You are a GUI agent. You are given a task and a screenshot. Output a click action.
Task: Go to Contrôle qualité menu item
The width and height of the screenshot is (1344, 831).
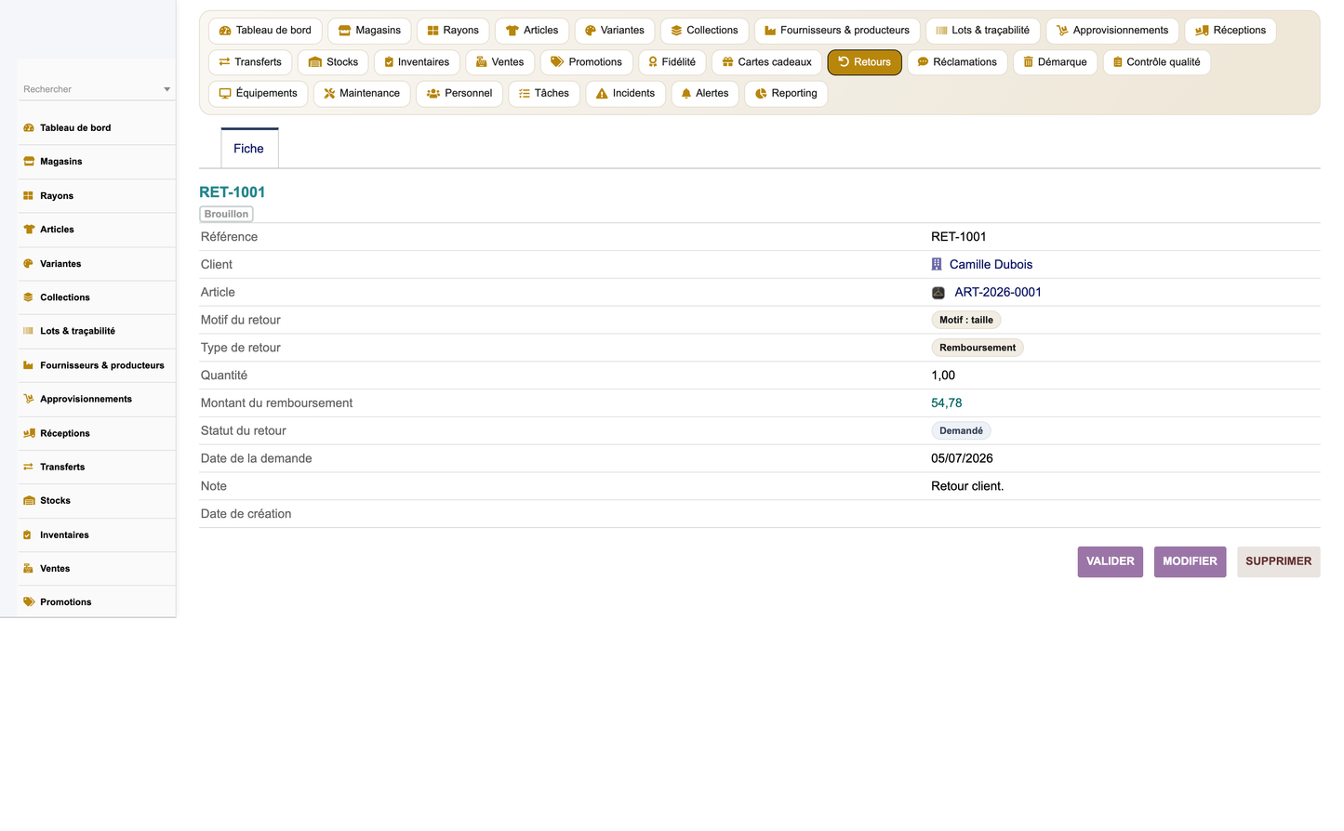click(x=1156, y=62)
